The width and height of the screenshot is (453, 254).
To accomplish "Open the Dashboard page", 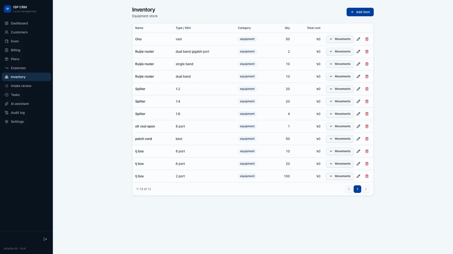I will click(26, 23).
